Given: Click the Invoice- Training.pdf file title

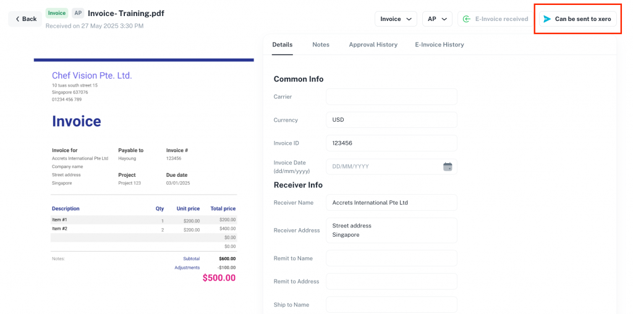Looking at the screenshot, I should 126,14.
